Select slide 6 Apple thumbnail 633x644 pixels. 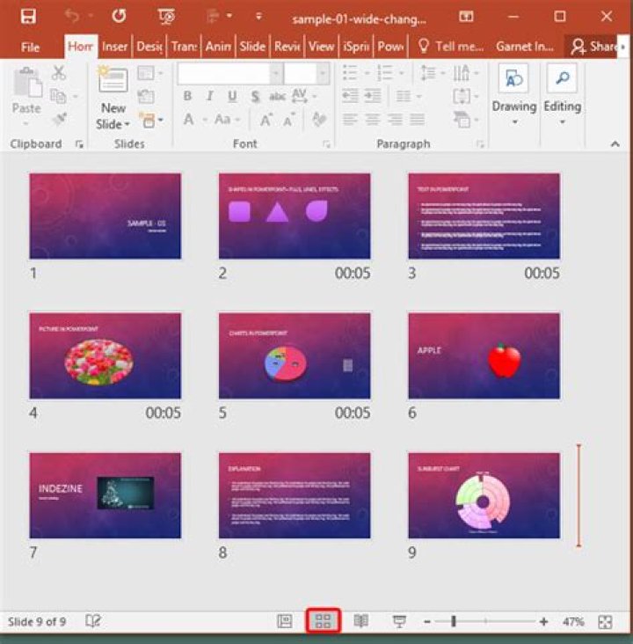click(484, 355)
